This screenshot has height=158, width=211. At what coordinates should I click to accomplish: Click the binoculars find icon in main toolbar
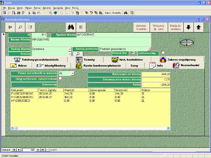(x=126, y=13)
